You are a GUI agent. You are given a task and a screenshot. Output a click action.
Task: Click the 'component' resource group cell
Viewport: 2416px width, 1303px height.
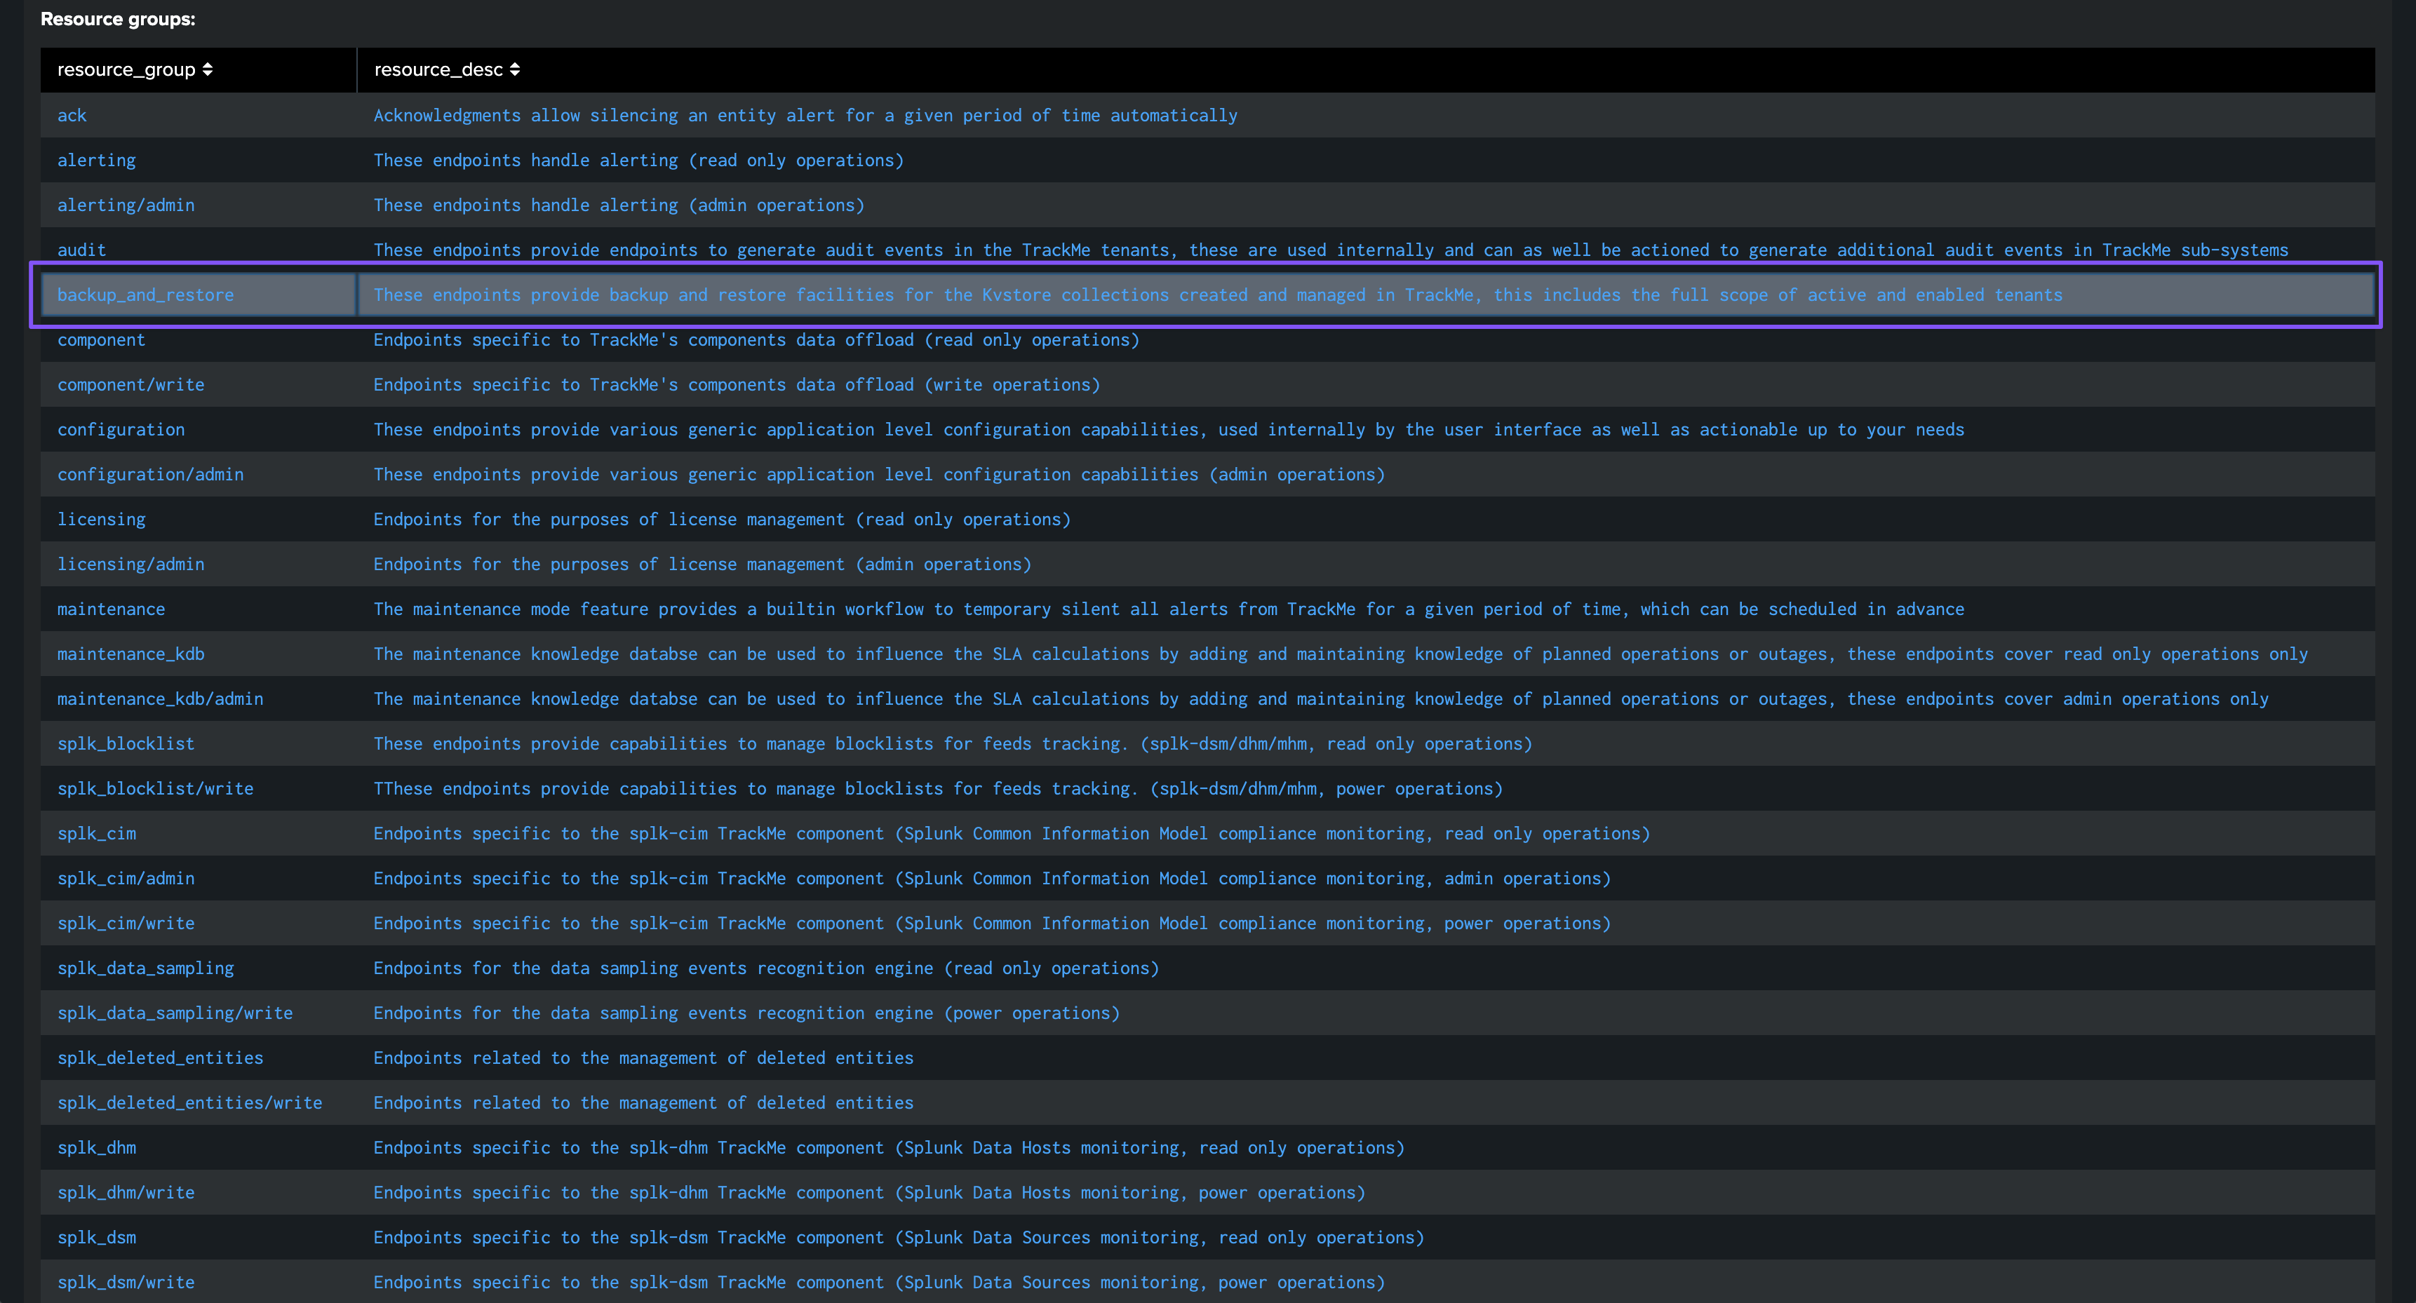coord(101,339)
